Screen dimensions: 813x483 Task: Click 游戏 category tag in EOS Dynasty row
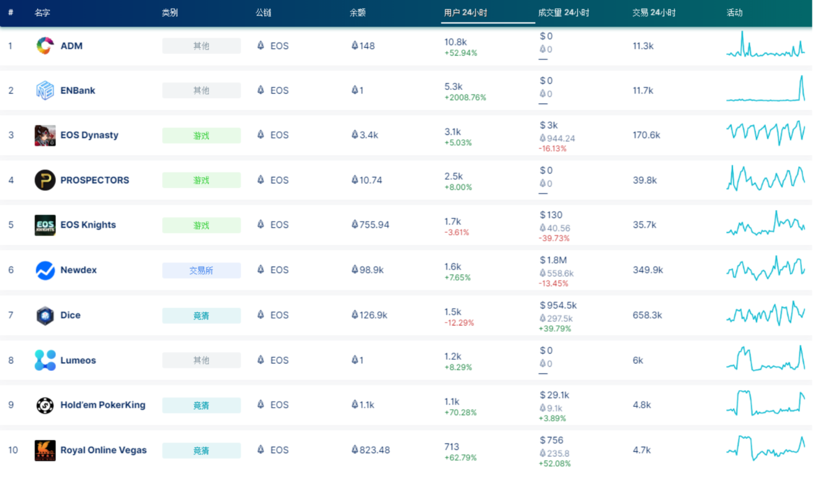click(202, 135)
